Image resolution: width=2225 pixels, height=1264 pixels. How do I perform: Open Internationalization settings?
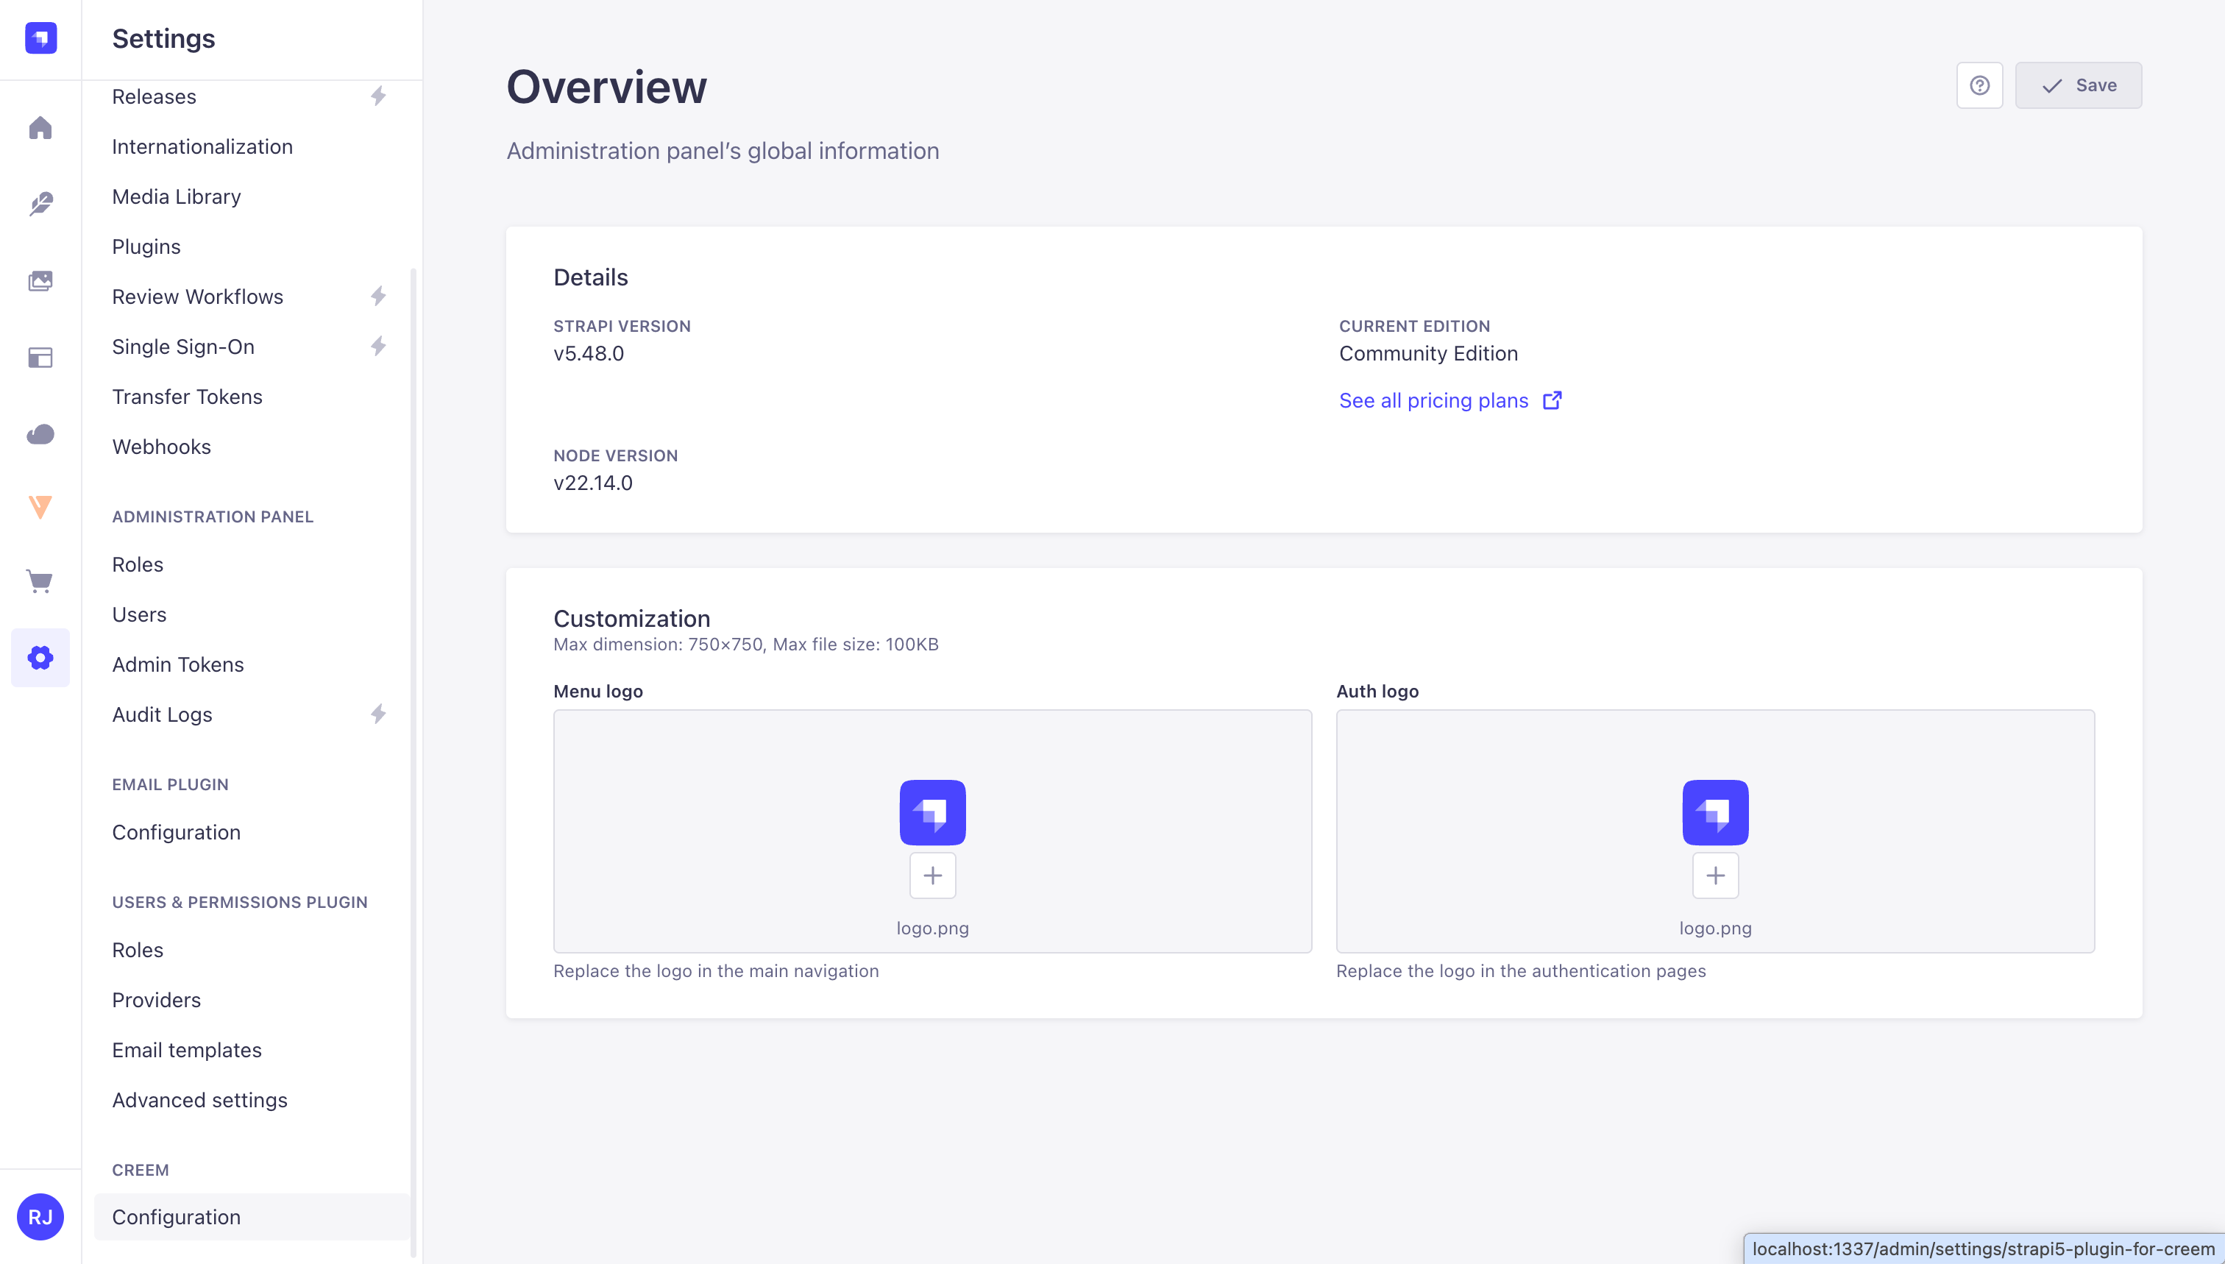[x=202, y=146]
